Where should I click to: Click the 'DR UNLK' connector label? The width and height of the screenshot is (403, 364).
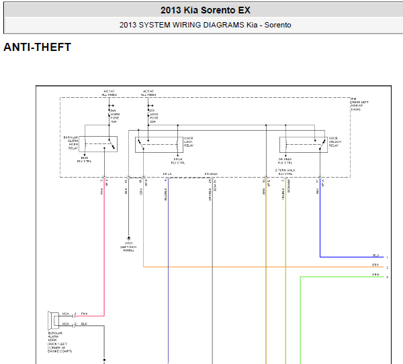[211, 174]
